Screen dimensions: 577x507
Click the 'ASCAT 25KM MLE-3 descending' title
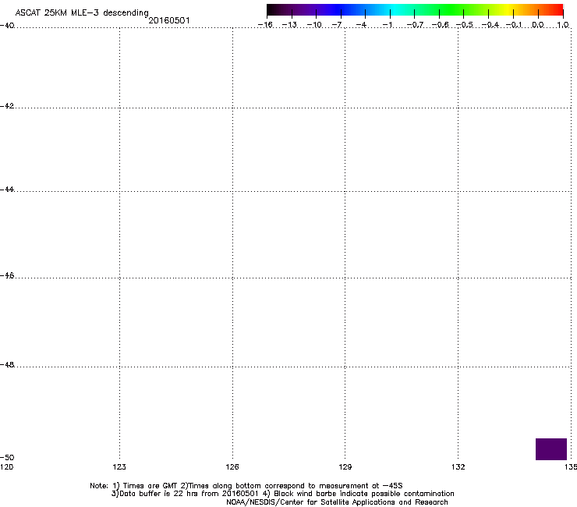click(x=82, y=12)
